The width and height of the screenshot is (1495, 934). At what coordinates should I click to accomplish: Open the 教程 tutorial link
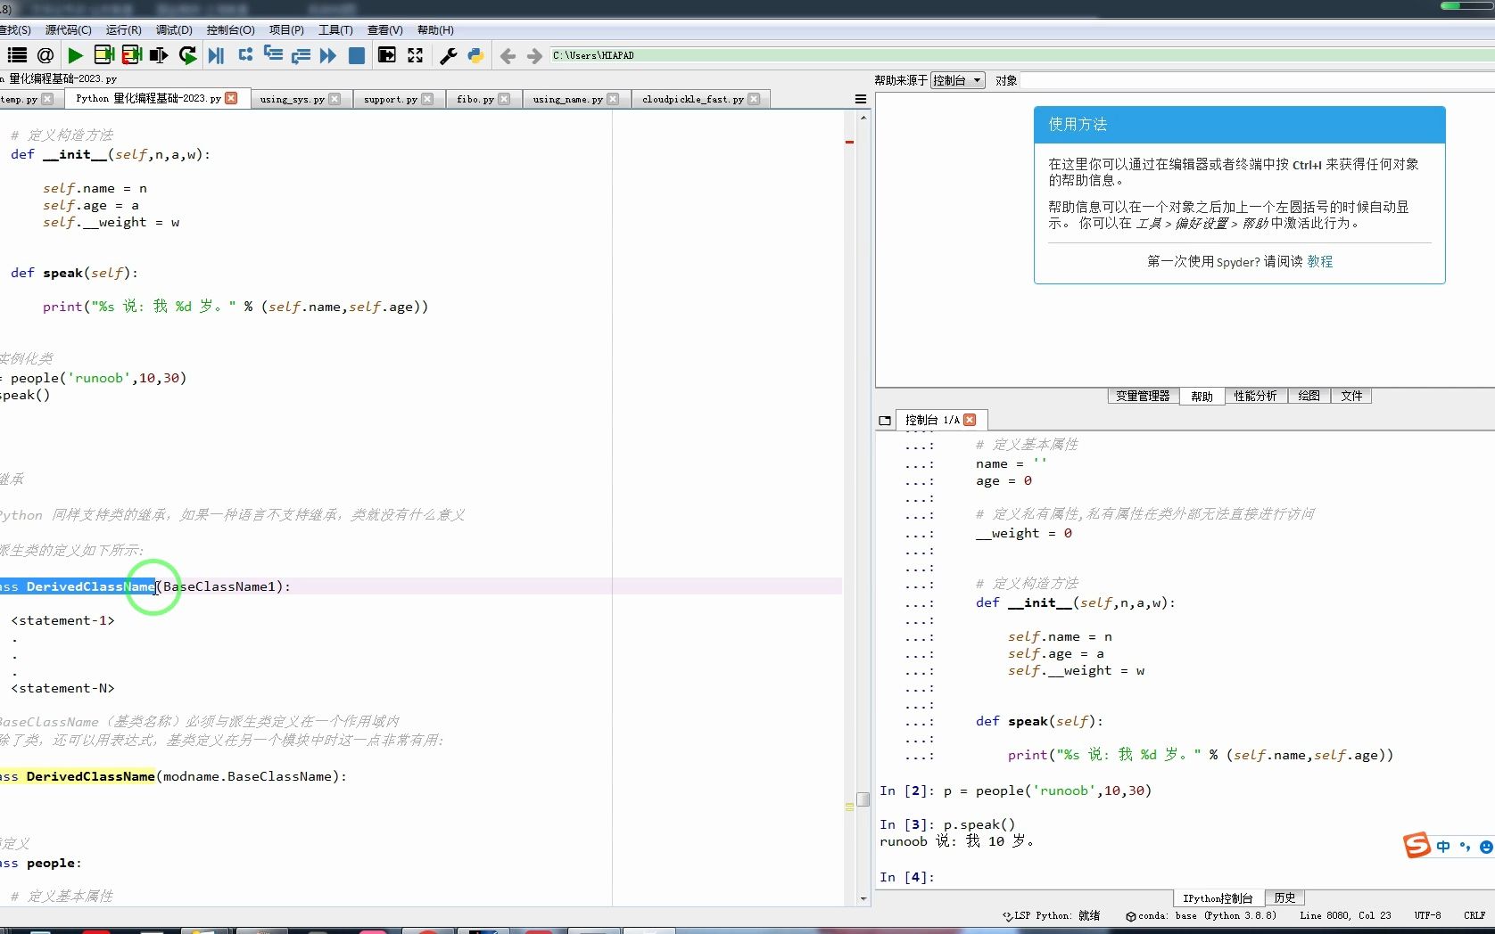coord(1320,261)
